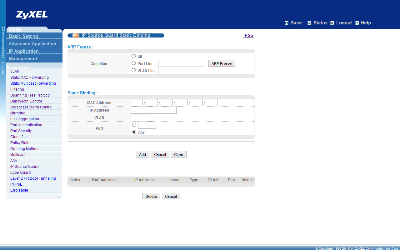The image size is (400, 250).
Task: Click the Clear button
Action: 179,154
